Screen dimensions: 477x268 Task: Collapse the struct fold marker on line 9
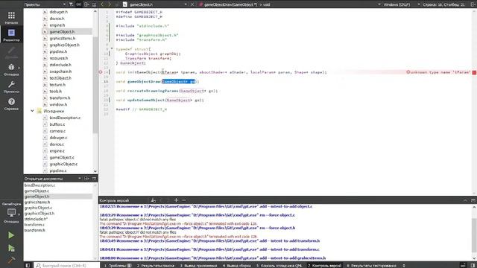(112, 48)
